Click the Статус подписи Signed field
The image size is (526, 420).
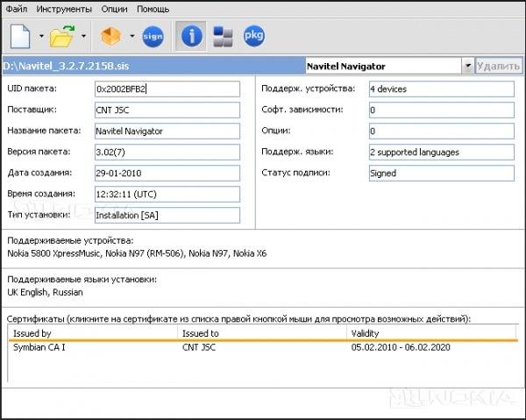(442, 173)
